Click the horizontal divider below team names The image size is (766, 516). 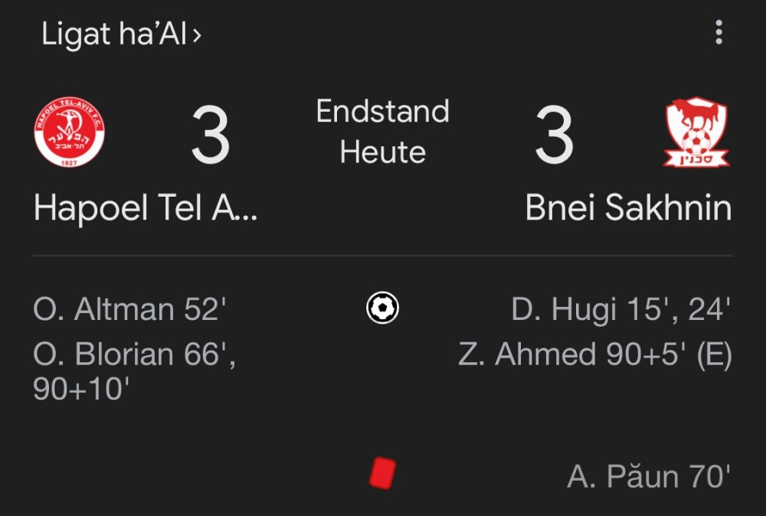382,255
